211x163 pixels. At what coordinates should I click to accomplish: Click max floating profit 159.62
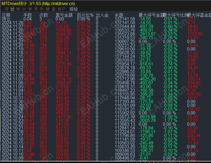point(194,109)
